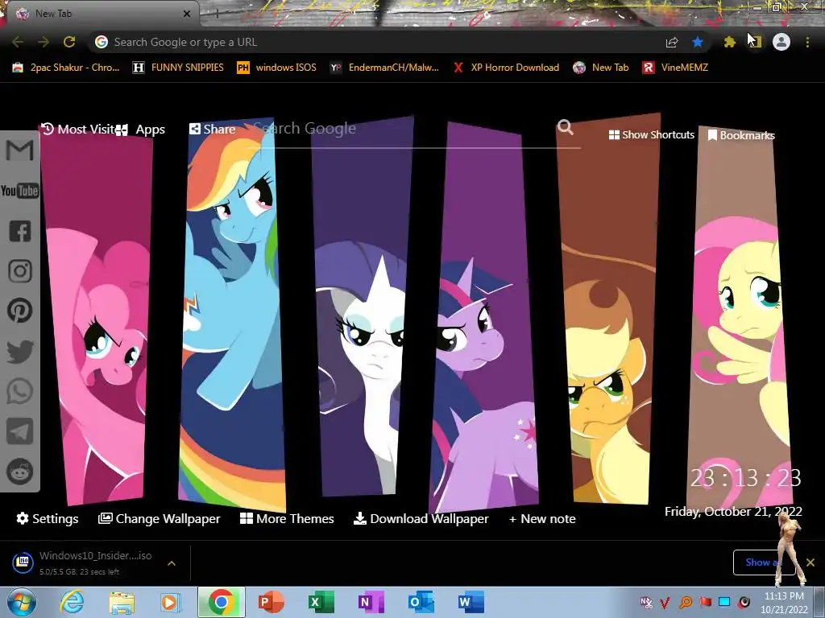The width and height of the screenshot is (825, 618).
Task: Launch Excel from taskbar
Action: (x=321, y=602)
